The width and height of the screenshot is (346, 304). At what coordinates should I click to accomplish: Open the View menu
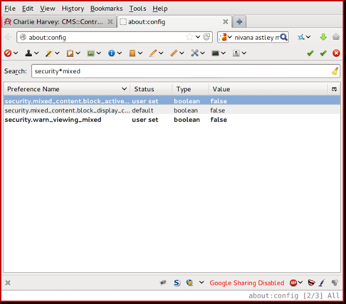[x=48, y=9]
